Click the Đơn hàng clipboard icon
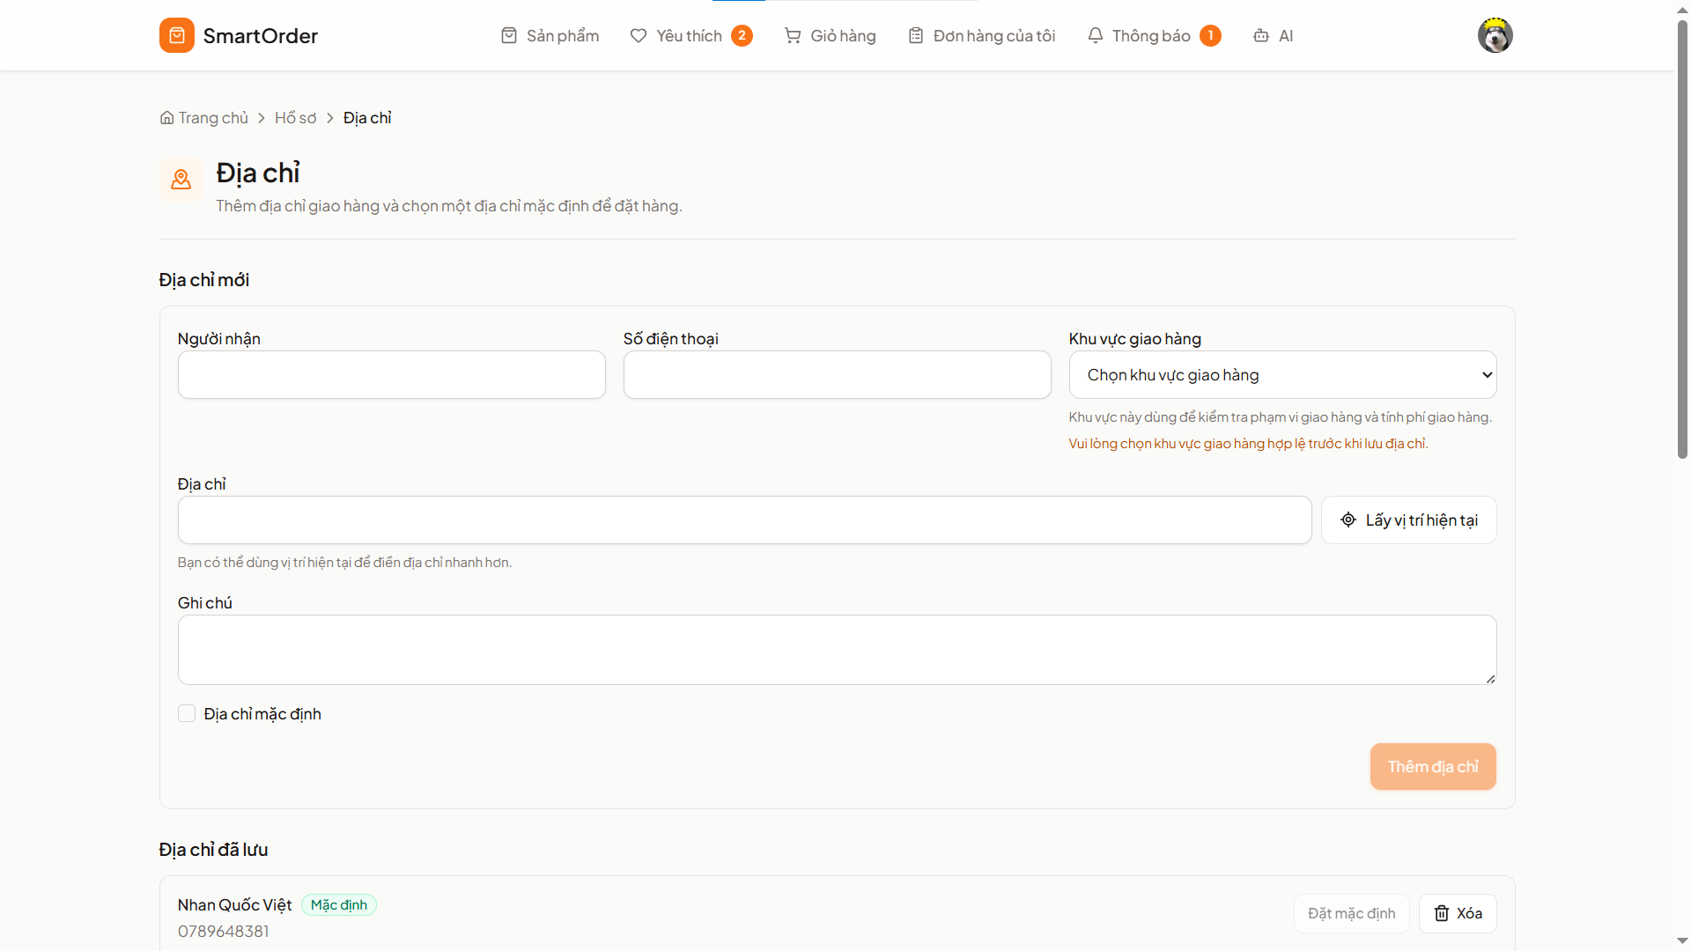Image resolution: width=1691 pixels, height=951 pixels. (x=916, y=35)
